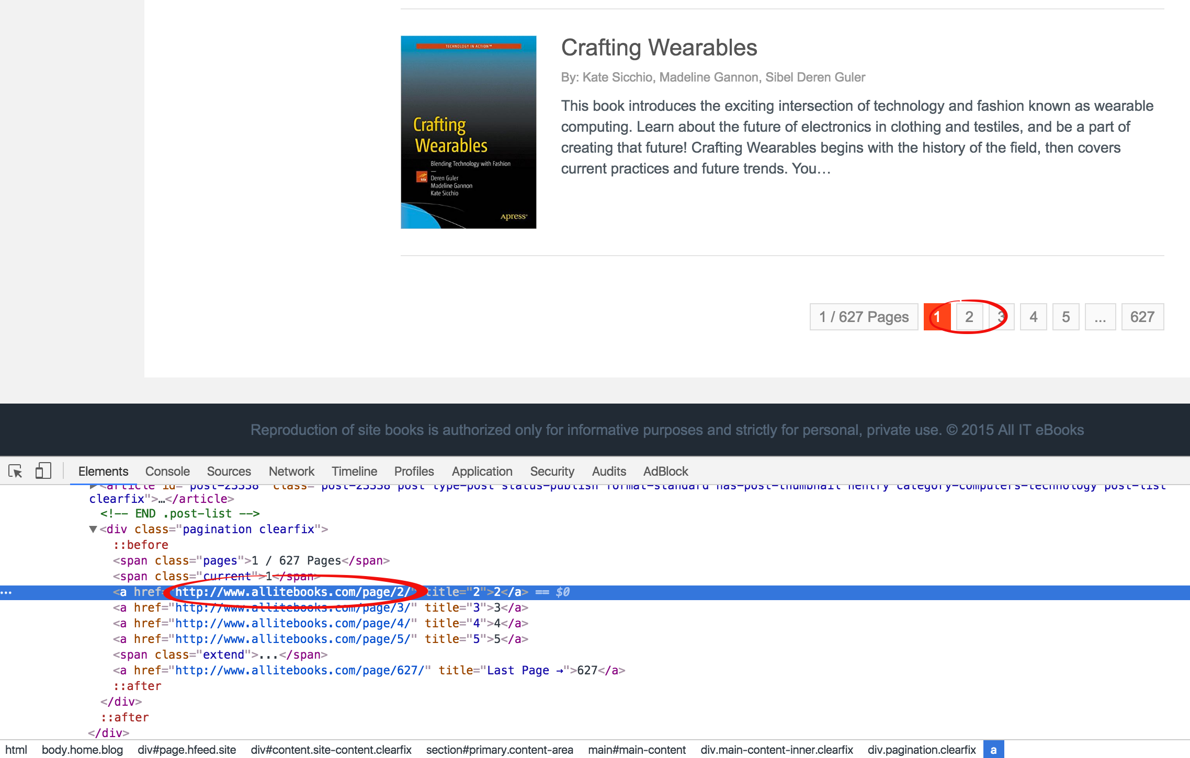Select the page/5 anchor node

pyautogui.click(x=320, y=639)
